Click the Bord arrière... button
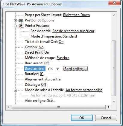 coord(75,69)
